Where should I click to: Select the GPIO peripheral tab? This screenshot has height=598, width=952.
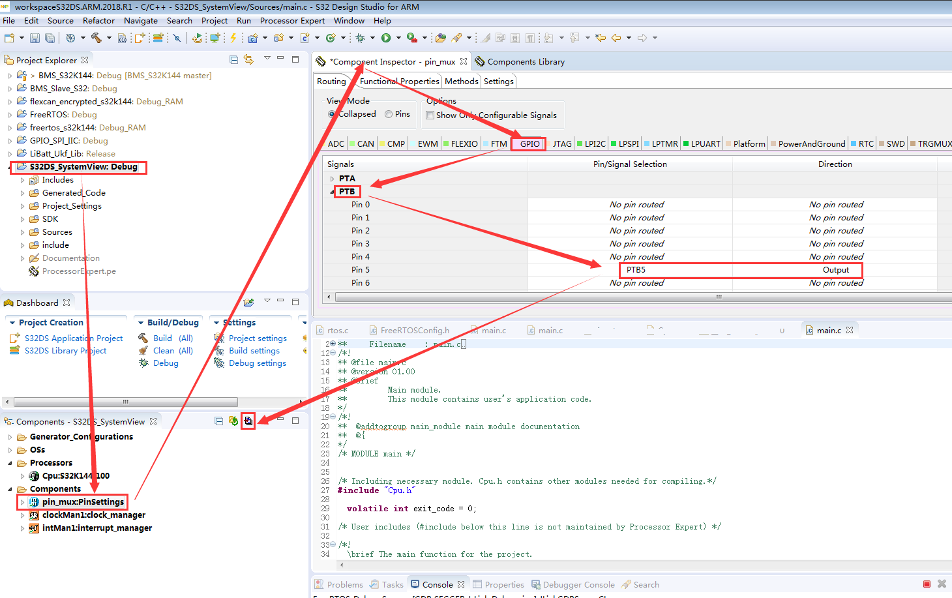529,143
